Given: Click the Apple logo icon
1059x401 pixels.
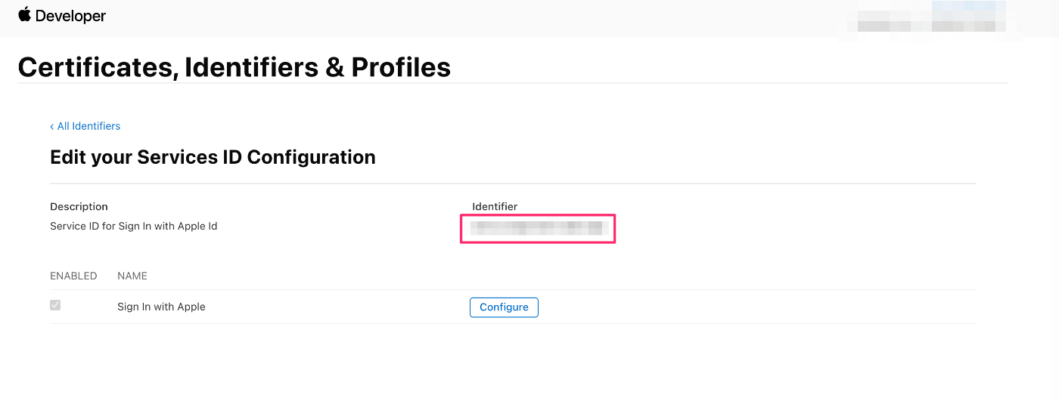Looking at the screenshot, I should [24, 14].
